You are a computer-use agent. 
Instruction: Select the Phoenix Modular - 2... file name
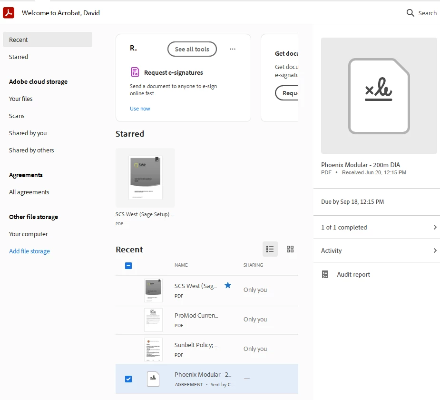[203, 374]
